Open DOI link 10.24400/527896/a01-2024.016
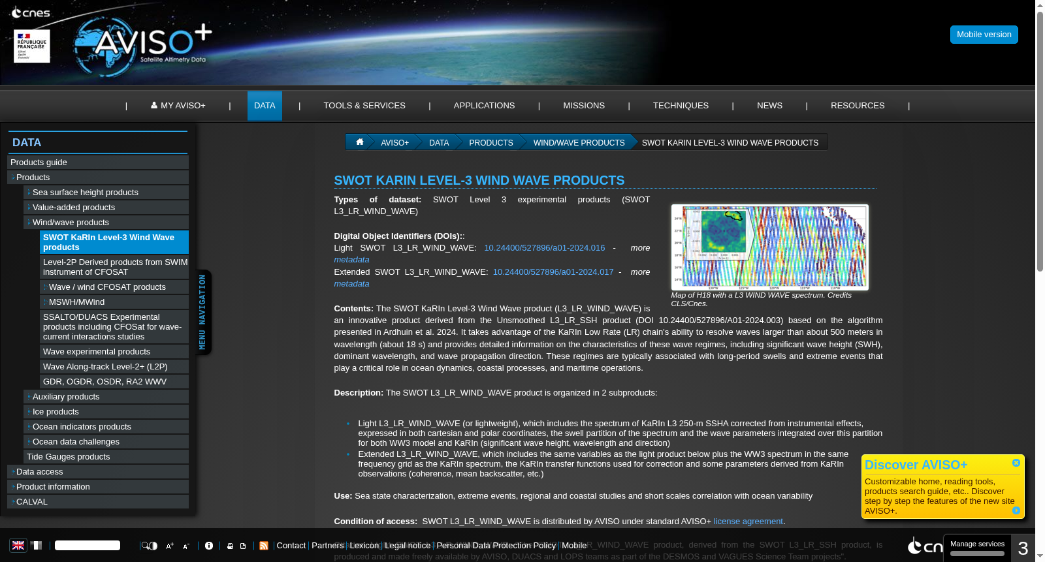 tap(545, 248)
